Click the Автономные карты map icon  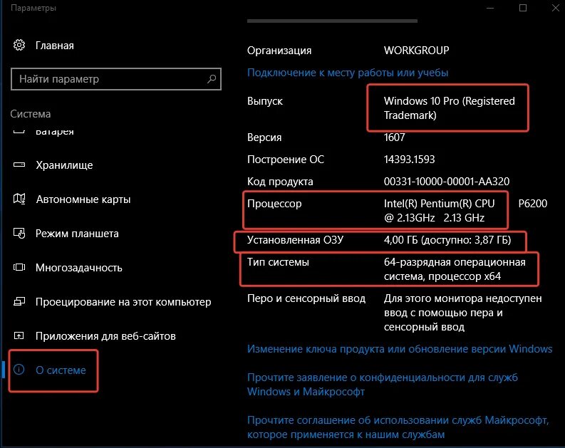pyautogui.click(x=19, y=199)
